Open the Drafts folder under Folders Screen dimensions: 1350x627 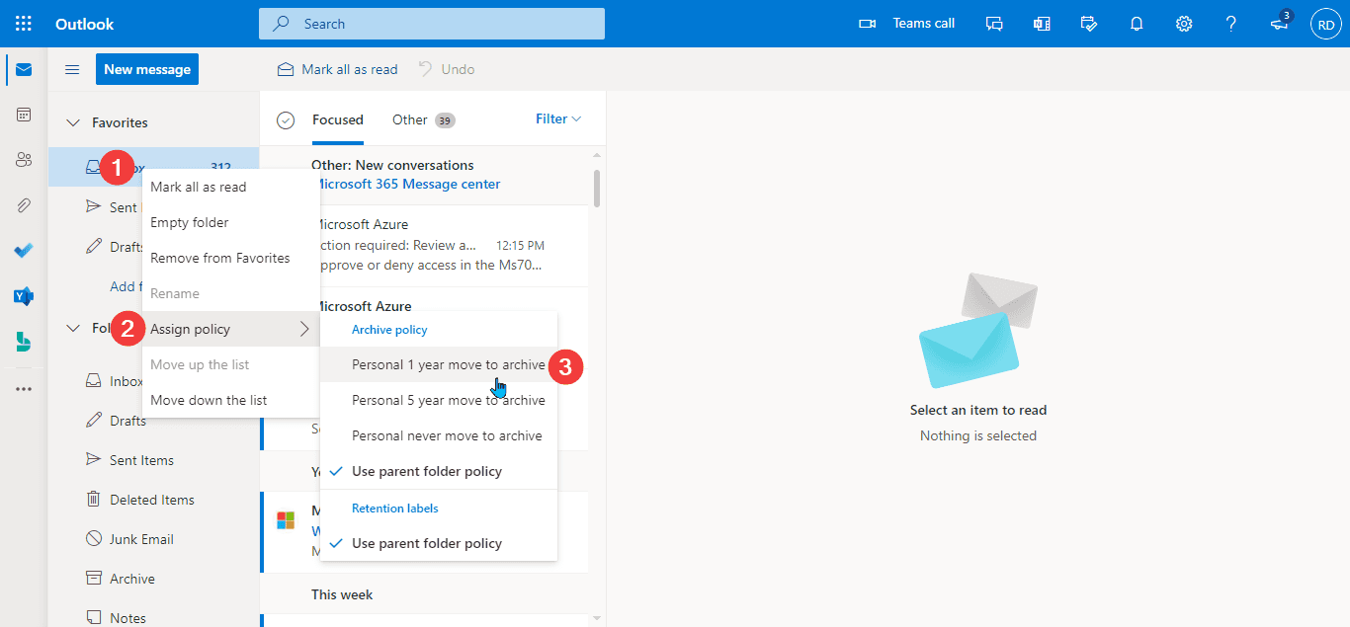click(x=153, y=421)
